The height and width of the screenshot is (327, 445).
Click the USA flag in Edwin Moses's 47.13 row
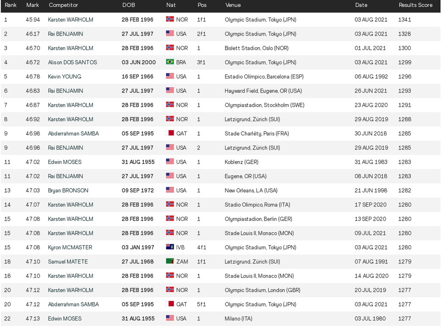pos(170,319)
